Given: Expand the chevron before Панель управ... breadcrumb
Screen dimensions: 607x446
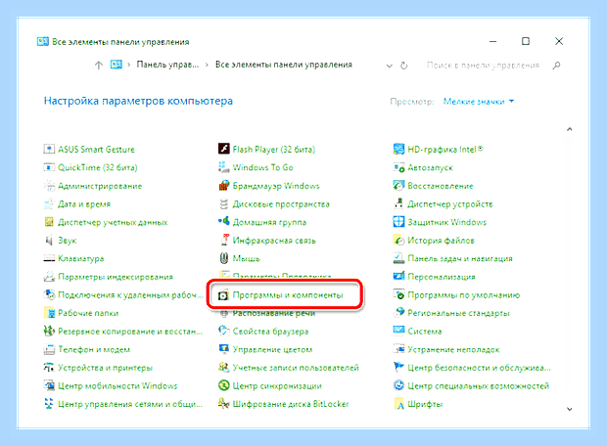Looking at the screenshot, I should click(x=129, y=65).
